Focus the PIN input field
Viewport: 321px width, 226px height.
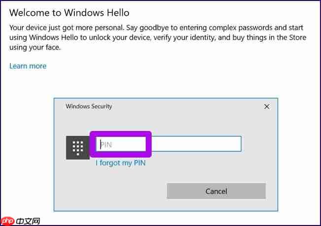(169, 144)
